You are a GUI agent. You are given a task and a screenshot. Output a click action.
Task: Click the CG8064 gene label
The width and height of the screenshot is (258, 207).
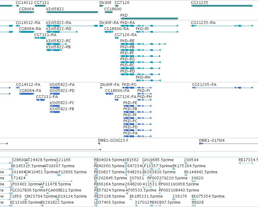point(26,9)
